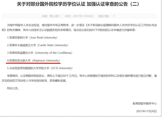Image resolution: width=162 pixels, height=117 pixels.
Task: Click the paragraph mentioning 60个工作日
Action: (x=79, y=78)
